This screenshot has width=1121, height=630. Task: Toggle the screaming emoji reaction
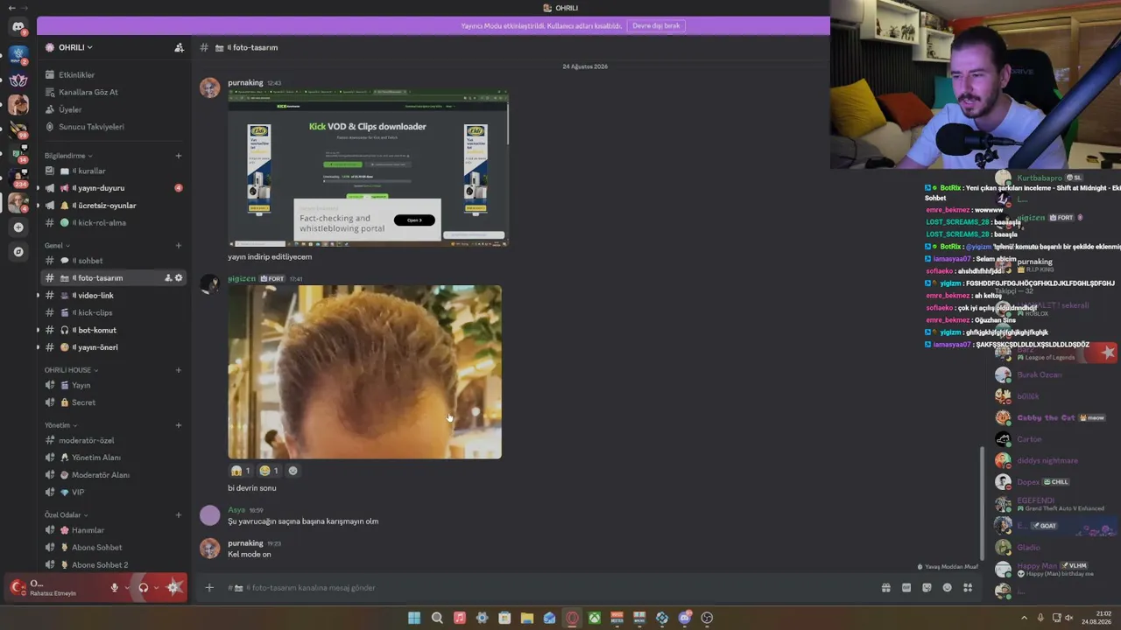point(240,471)
